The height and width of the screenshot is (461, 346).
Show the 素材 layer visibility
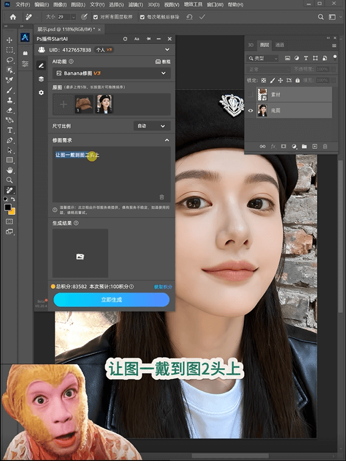click(251, 95)
